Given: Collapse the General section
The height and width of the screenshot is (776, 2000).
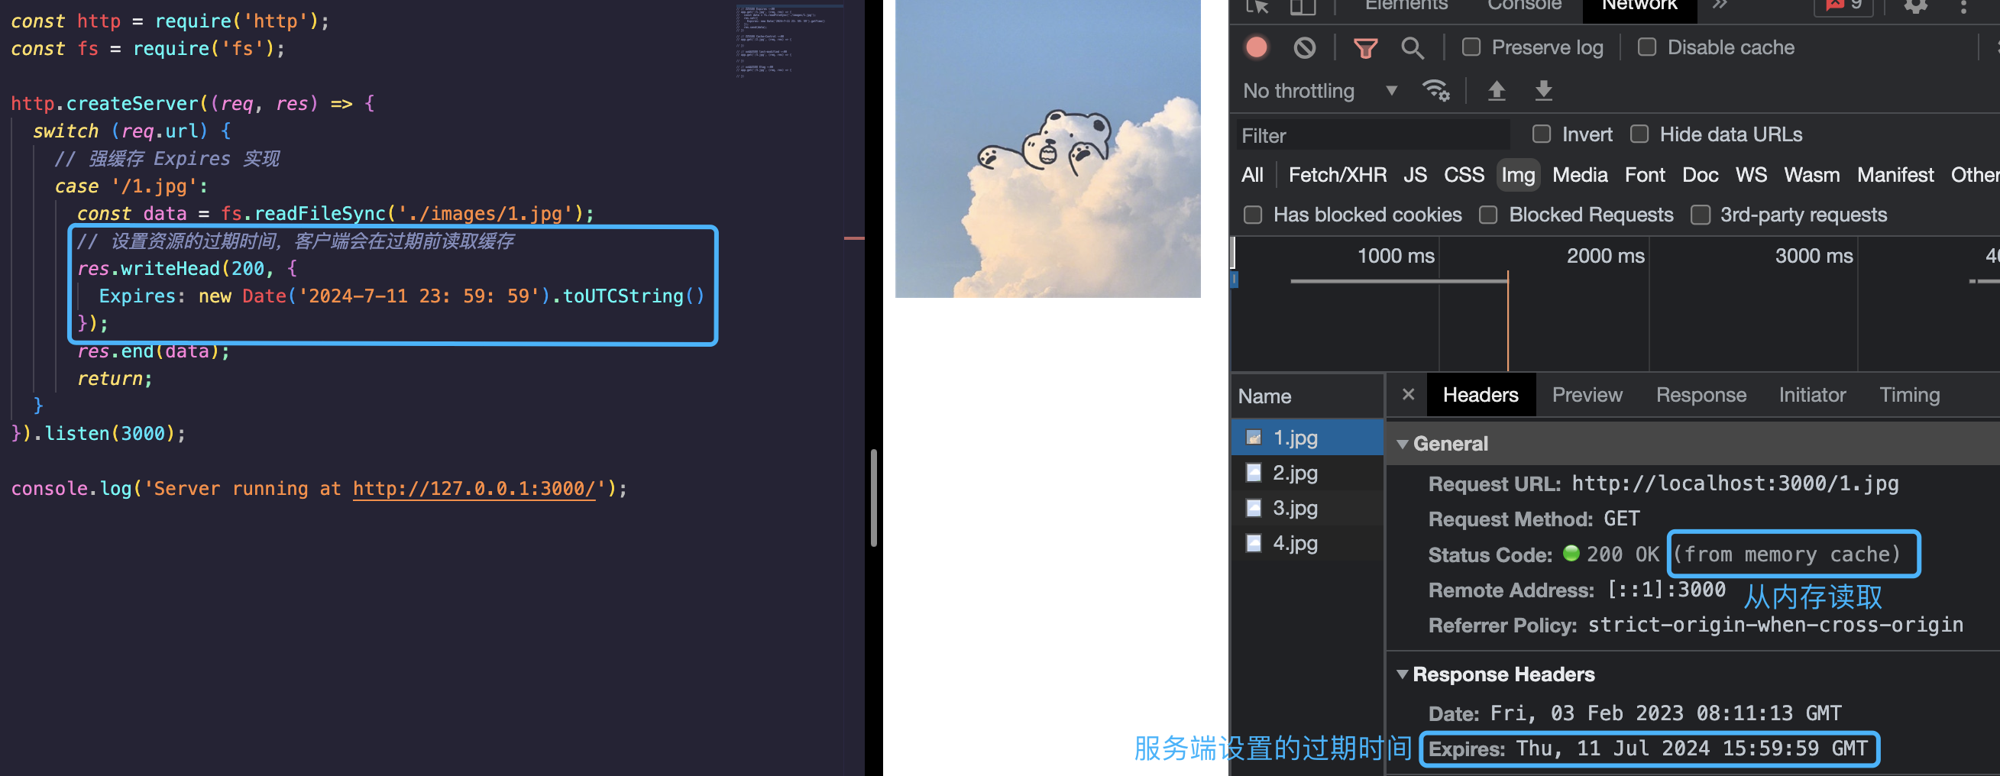Looking at the screenshot, I should pyautogui.click(x=1402, y=444).
